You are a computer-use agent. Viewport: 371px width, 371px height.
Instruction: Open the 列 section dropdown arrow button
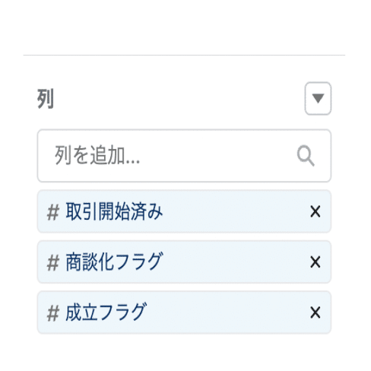click(x=318, y=98)
